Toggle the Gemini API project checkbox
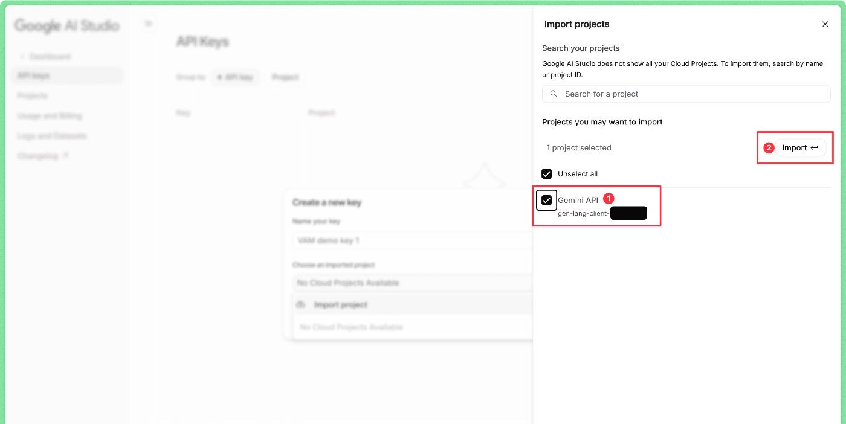This screenshot has height=424, width=846. coord(546,200)
